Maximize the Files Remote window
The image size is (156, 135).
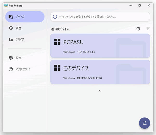click(x=140, y=5)
